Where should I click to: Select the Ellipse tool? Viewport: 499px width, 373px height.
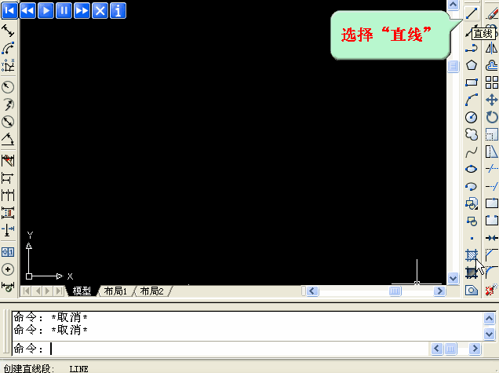pyautogui.click(x=472, y=169)
